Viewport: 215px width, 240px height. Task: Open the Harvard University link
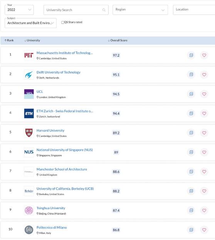click(x=50, y=130)
